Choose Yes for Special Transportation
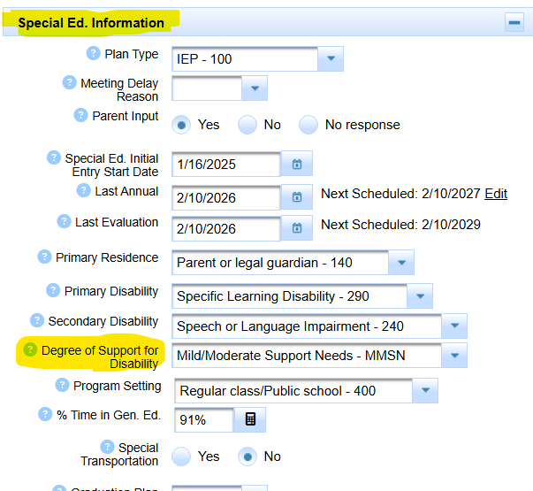Screen dimensions: 533x491 tap(181, 456)
